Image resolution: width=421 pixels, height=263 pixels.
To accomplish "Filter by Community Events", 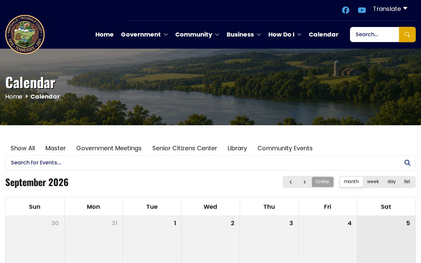I will click(285, 148).
